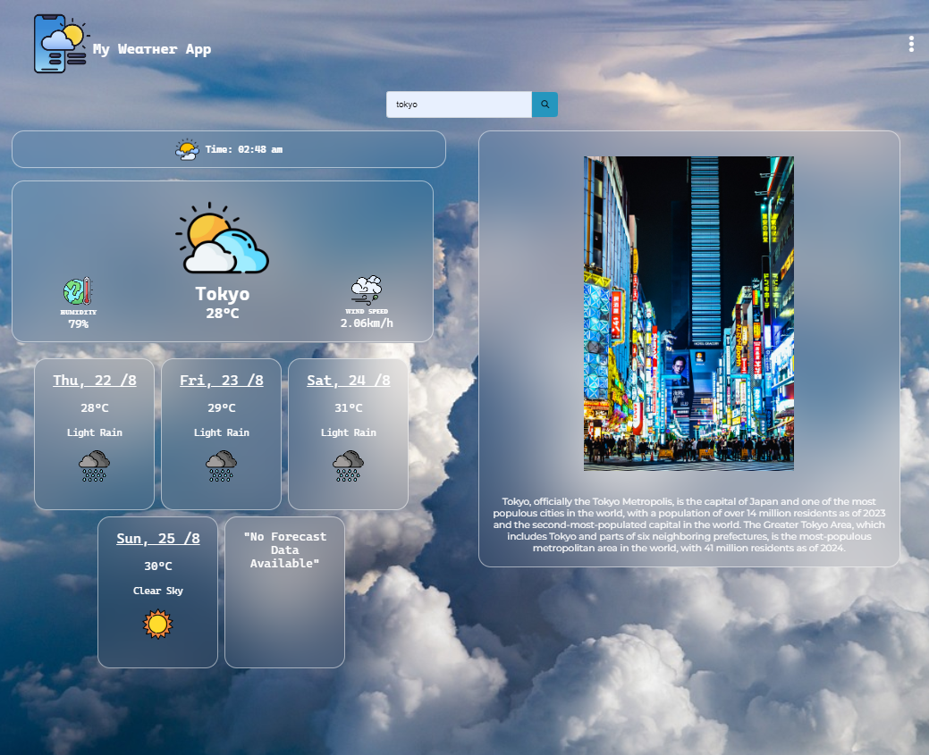Click Light Rain text in Saturday's card
Screen dimensions: 929x755
pos(349,432)
